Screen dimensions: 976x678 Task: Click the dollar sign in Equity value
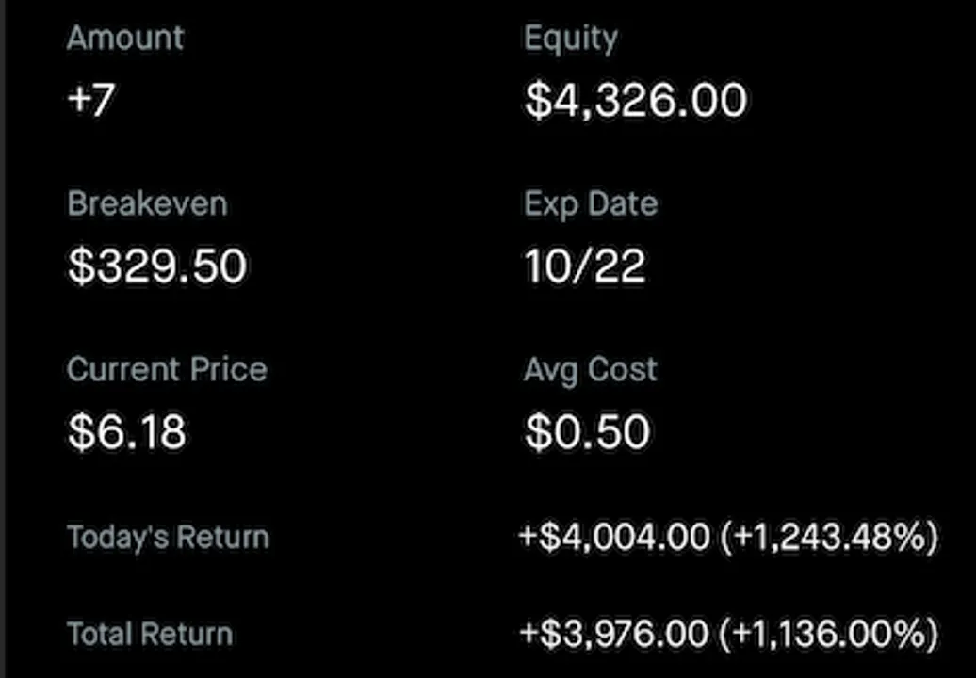pos(538,101)
